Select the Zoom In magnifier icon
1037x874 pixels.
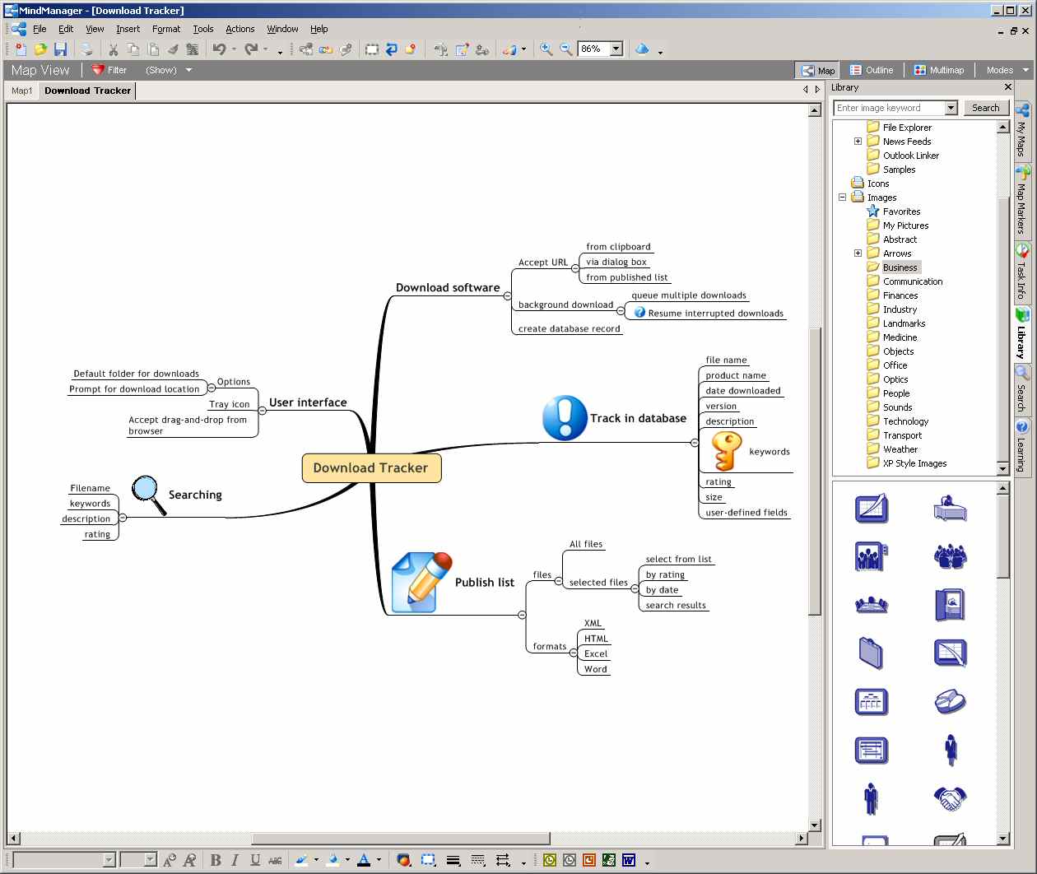click(x=546, y=49)
